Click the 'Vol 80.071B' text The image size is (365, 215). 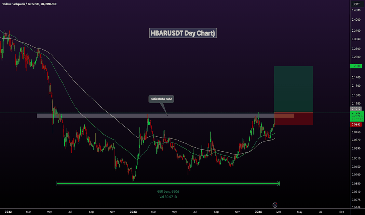click(168, 197)
